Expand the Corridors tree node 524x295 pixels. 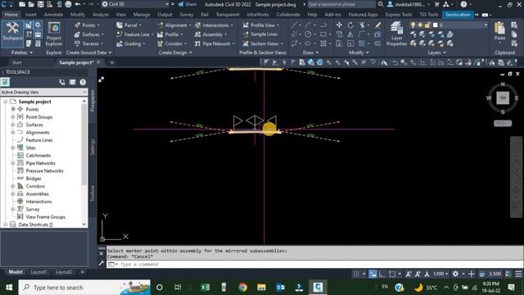pos(13,186)
